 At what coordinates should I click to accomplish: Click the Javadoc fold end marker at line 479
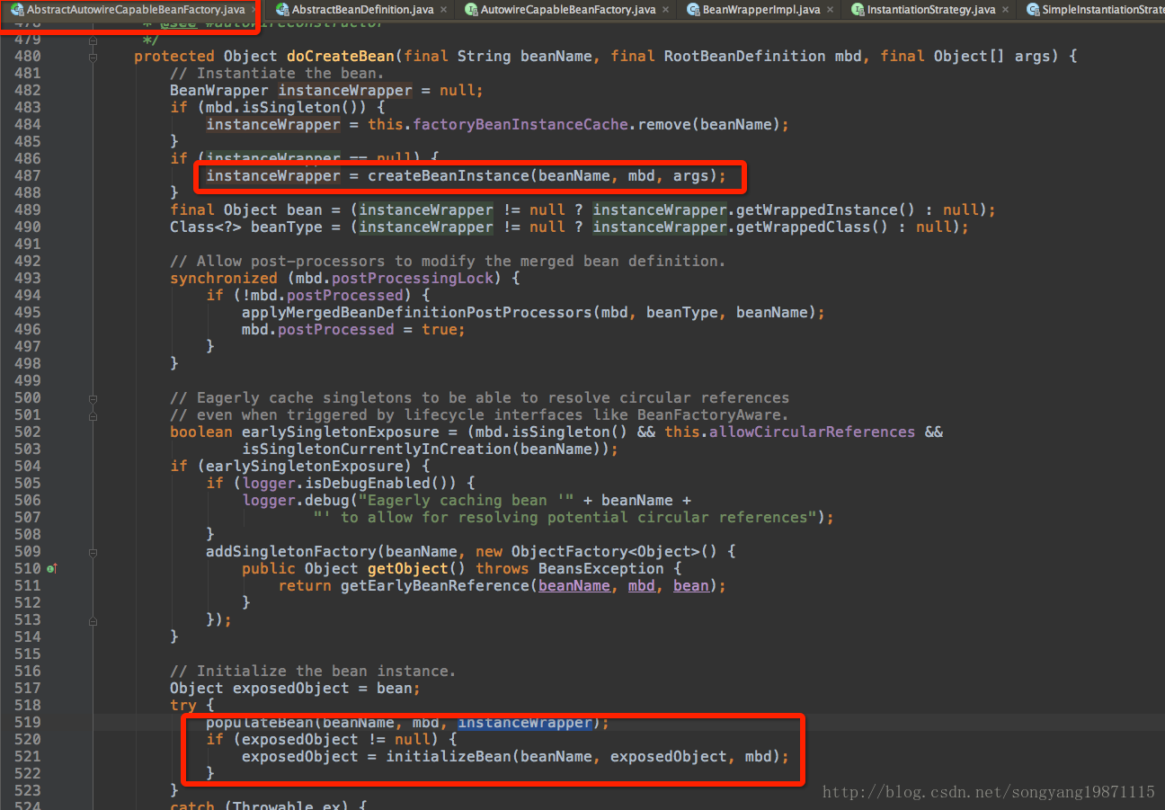(93, 40)
